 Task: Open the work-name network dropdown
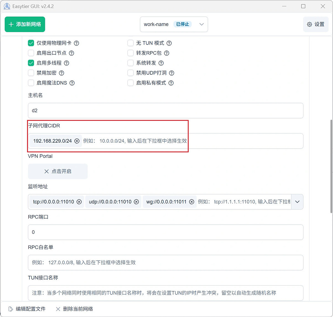point(174,24)
